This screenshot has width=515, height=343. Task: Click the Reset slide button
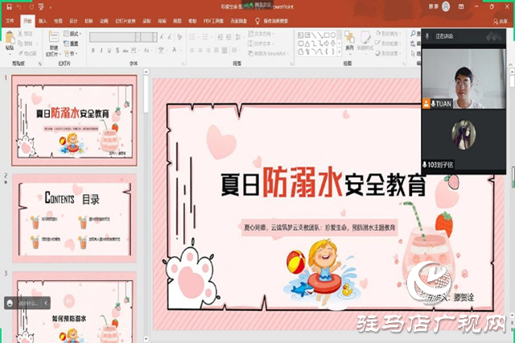click(x=74, y=43)
